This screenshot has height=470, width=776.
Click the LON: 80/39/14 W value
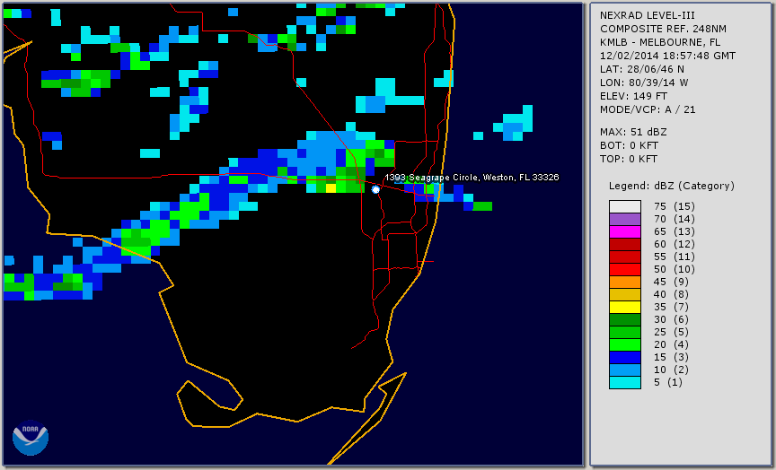point(644,83)
